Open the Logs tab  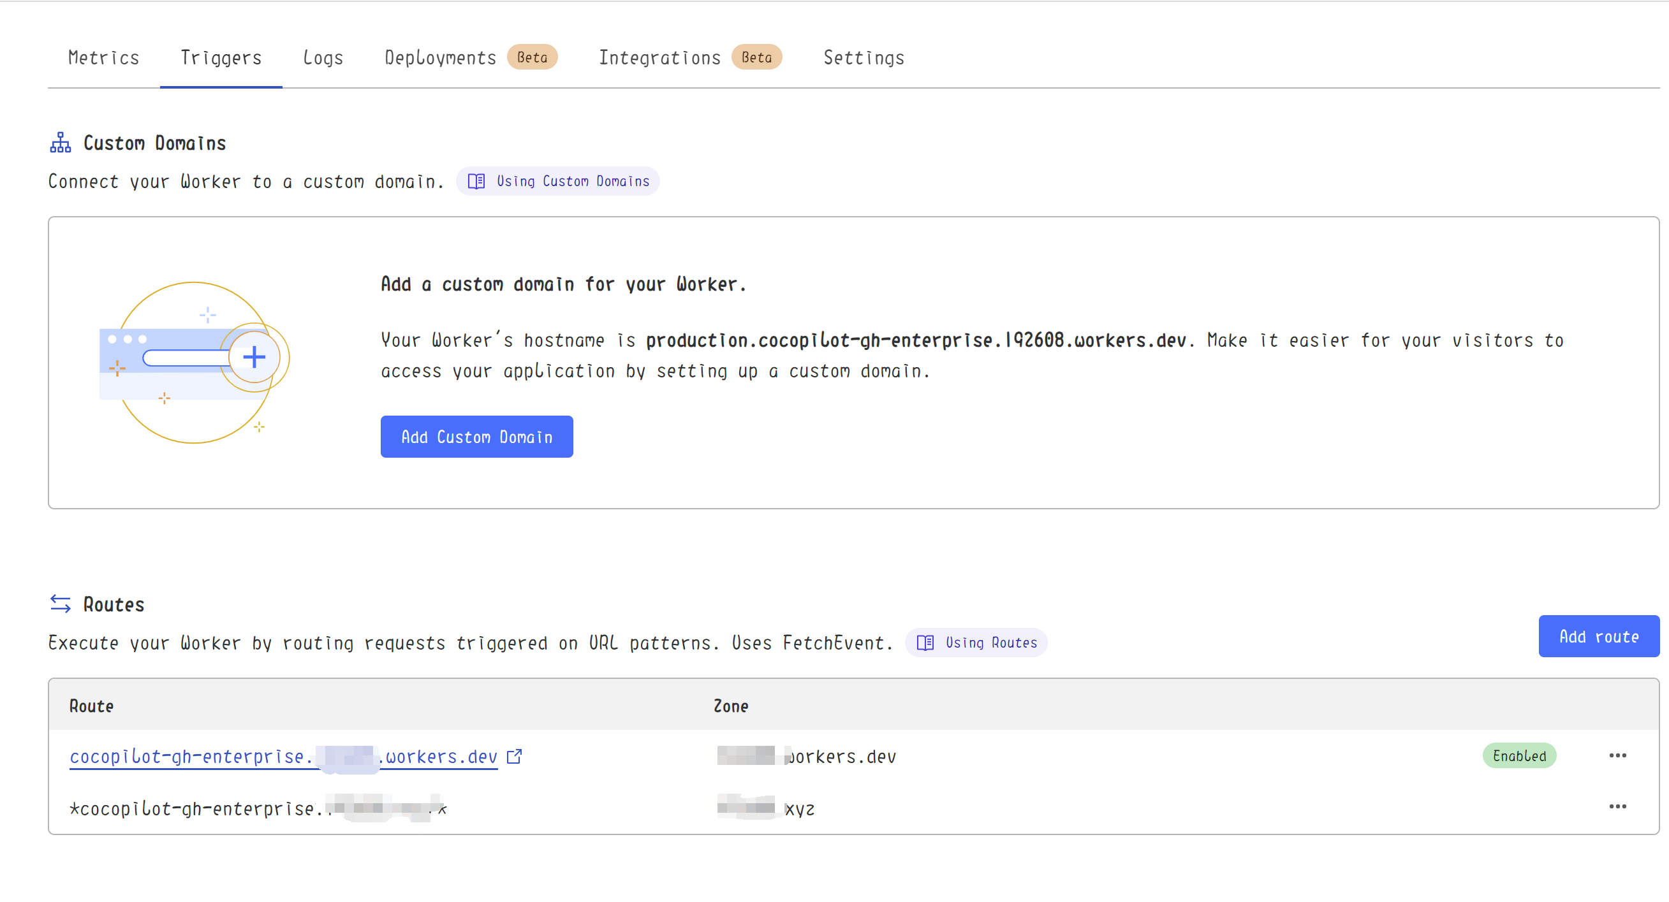[x=323, y=57]
